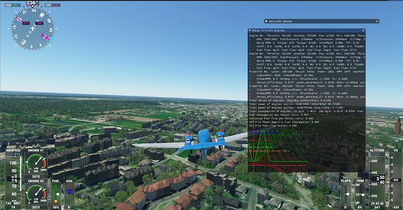
Task: Click the flaps position indicator handle
Action: coord(347,194)
